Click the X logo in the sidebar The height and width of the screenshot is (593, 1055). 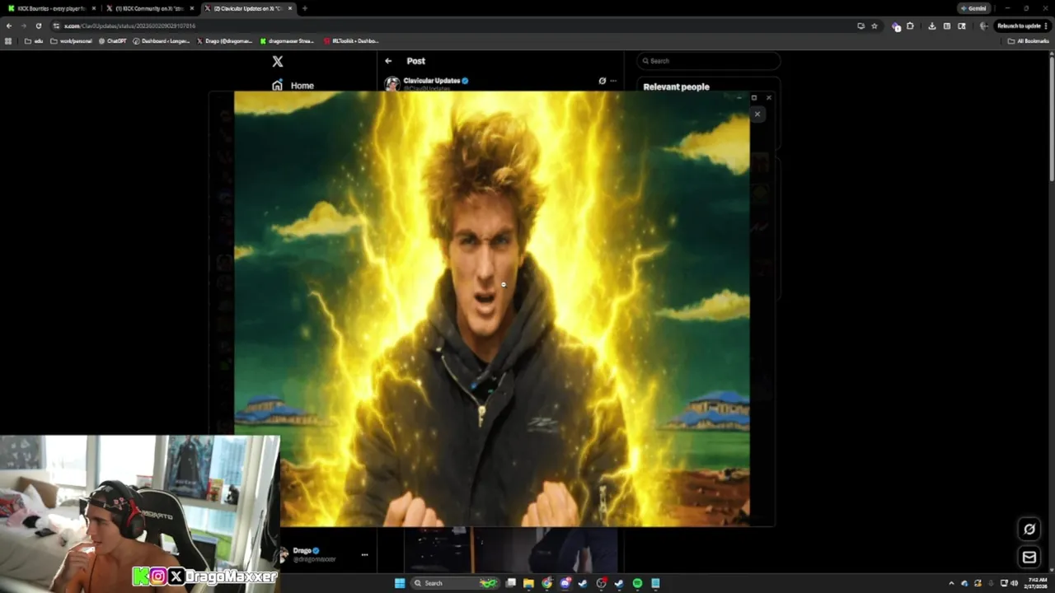point(278,62)
